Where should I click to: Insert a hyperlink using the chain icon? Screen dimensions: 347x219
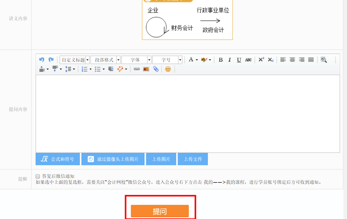137,69
